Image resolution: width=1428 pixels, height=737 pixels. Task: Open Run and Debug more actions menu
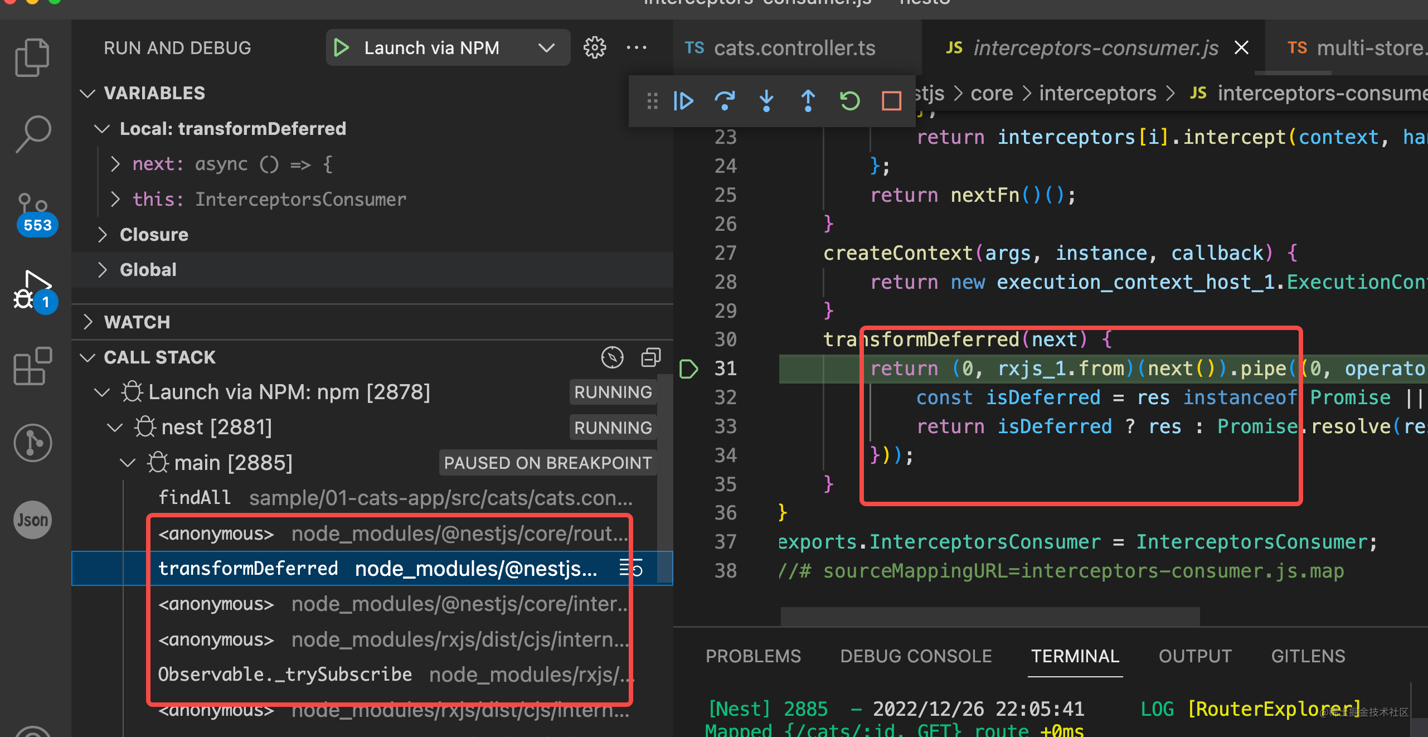click(x=636, y=48)
